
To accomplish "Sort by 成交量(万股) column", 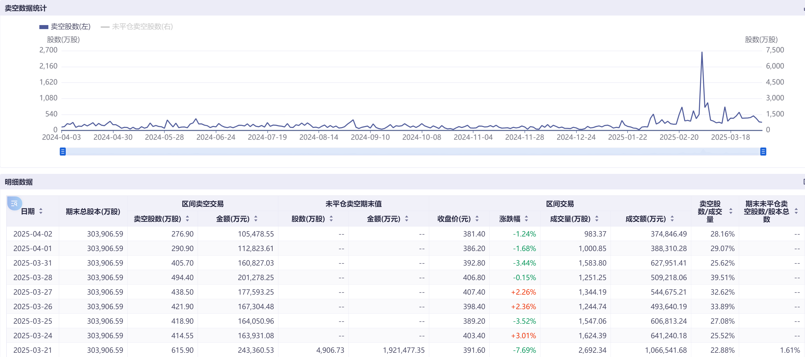I will pyautogui.click(x=597, y=219).
